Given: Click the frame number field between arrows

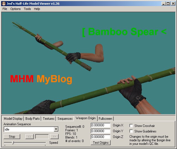Looking at the screenshot, I should (x=42, y=137).
